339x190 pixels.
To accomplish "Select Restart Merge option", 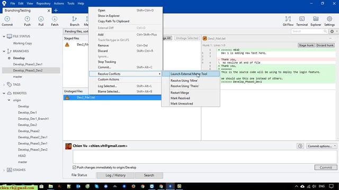I will [191, 93].
